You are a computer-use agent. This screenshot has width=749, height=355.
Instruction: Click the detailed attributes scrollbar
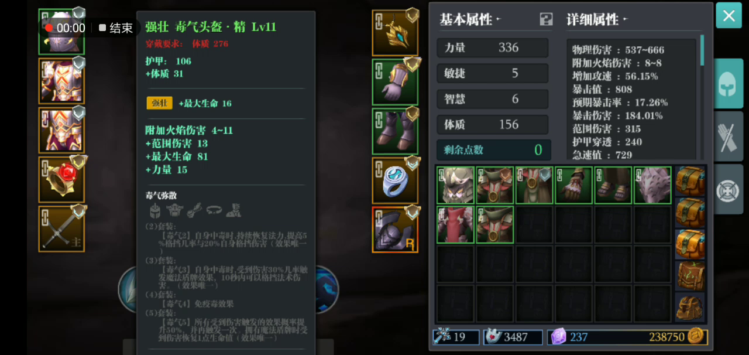702,50
